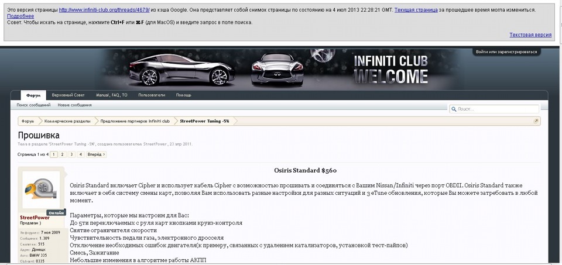Screen dimensions: 562x265
Task: Open 'StreetPower Tuning -5%' breadcrumb
Action: click(204, 122)
